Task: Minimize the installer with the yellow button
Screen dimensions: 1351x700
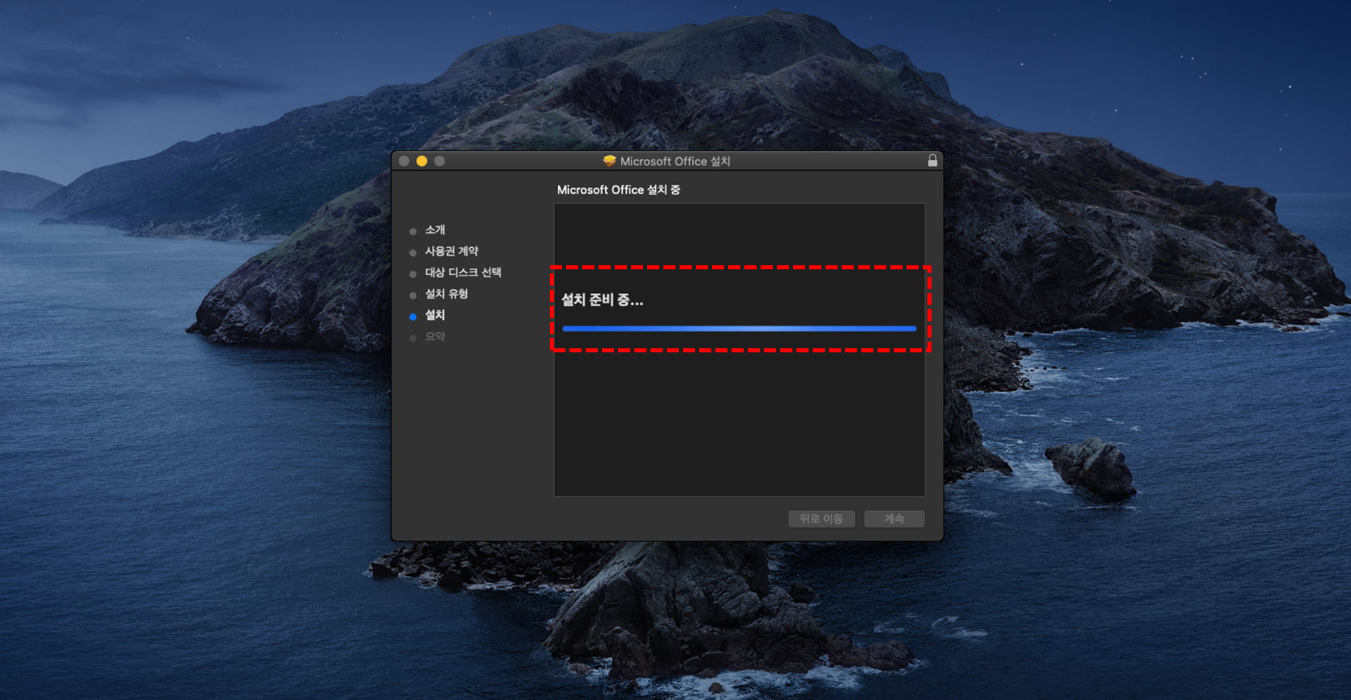Action: click(422, 161)
